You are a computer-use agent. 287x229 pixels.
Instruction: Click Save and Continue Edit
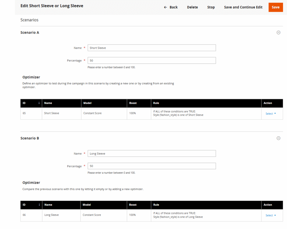point(243,7)
